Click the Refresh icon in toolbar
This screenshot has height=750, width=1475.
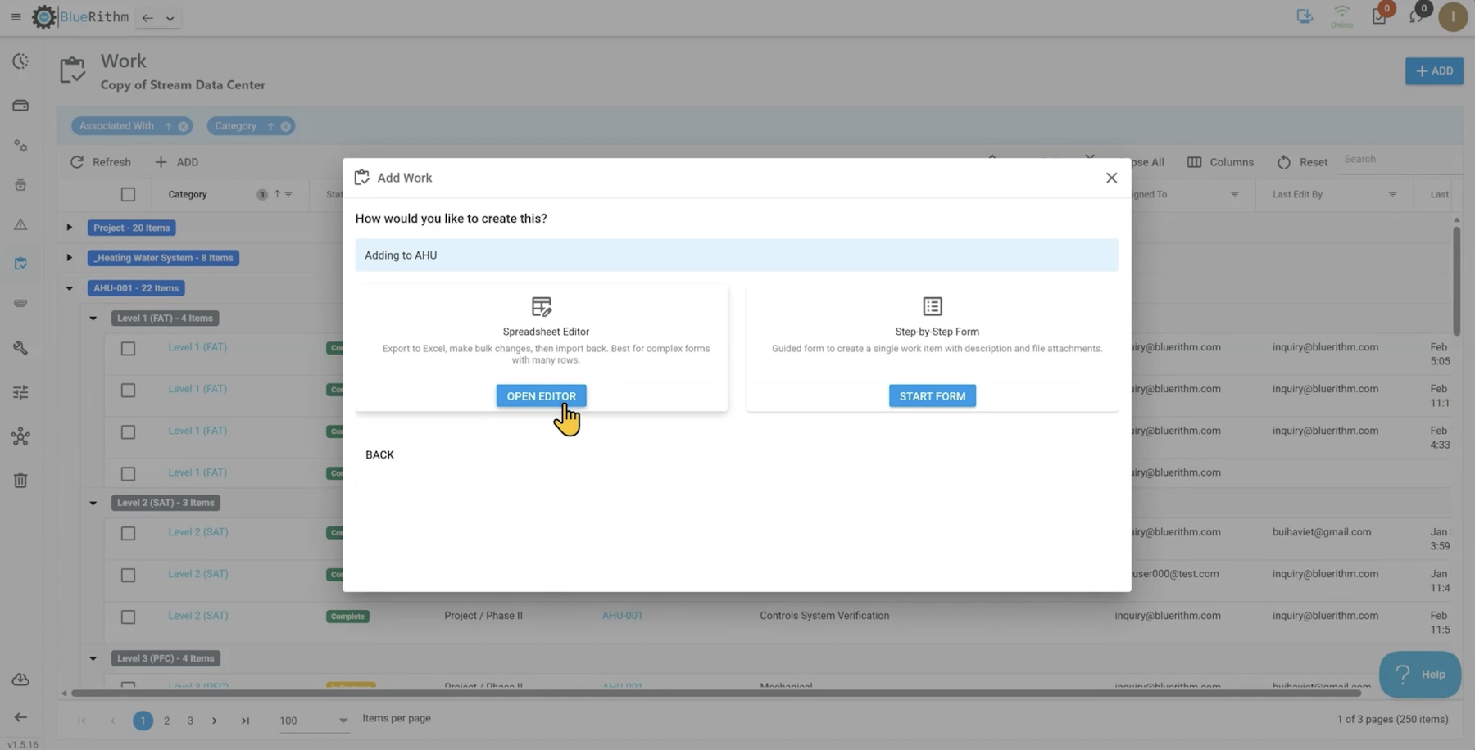coord(77,162)
